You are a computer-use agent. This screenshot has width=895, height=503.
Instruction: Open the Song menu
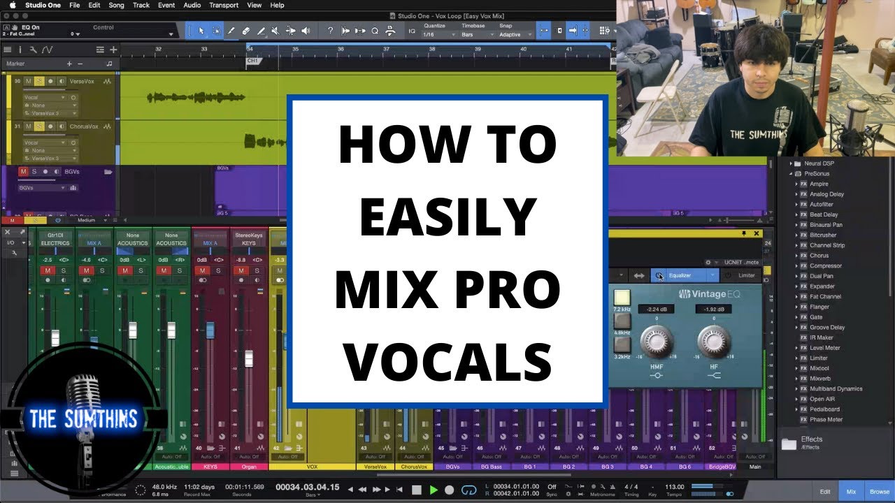(116, 5)
